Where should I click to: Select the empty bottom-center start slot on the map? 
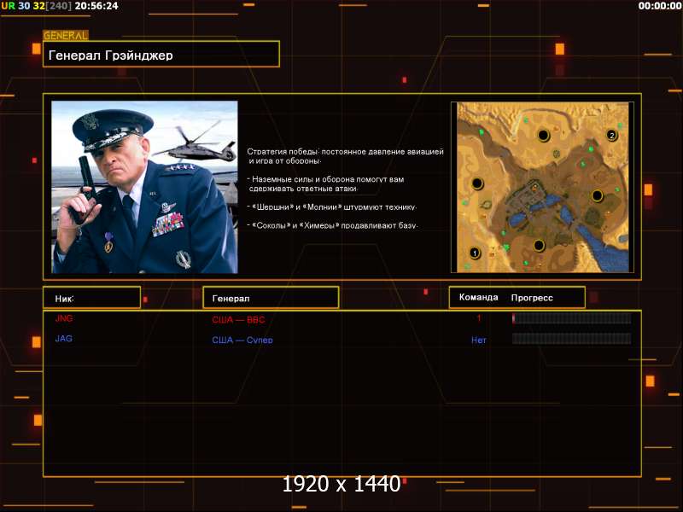click(539, 246)
